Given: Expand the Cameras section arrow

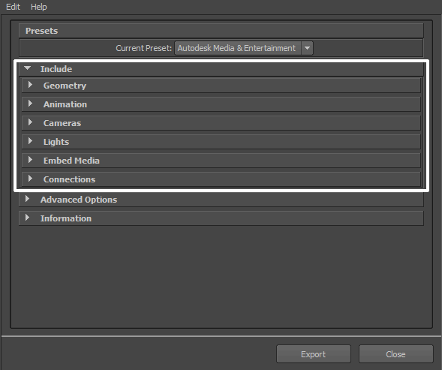Looking at the screenshot, I should click(x=31, y=122).
